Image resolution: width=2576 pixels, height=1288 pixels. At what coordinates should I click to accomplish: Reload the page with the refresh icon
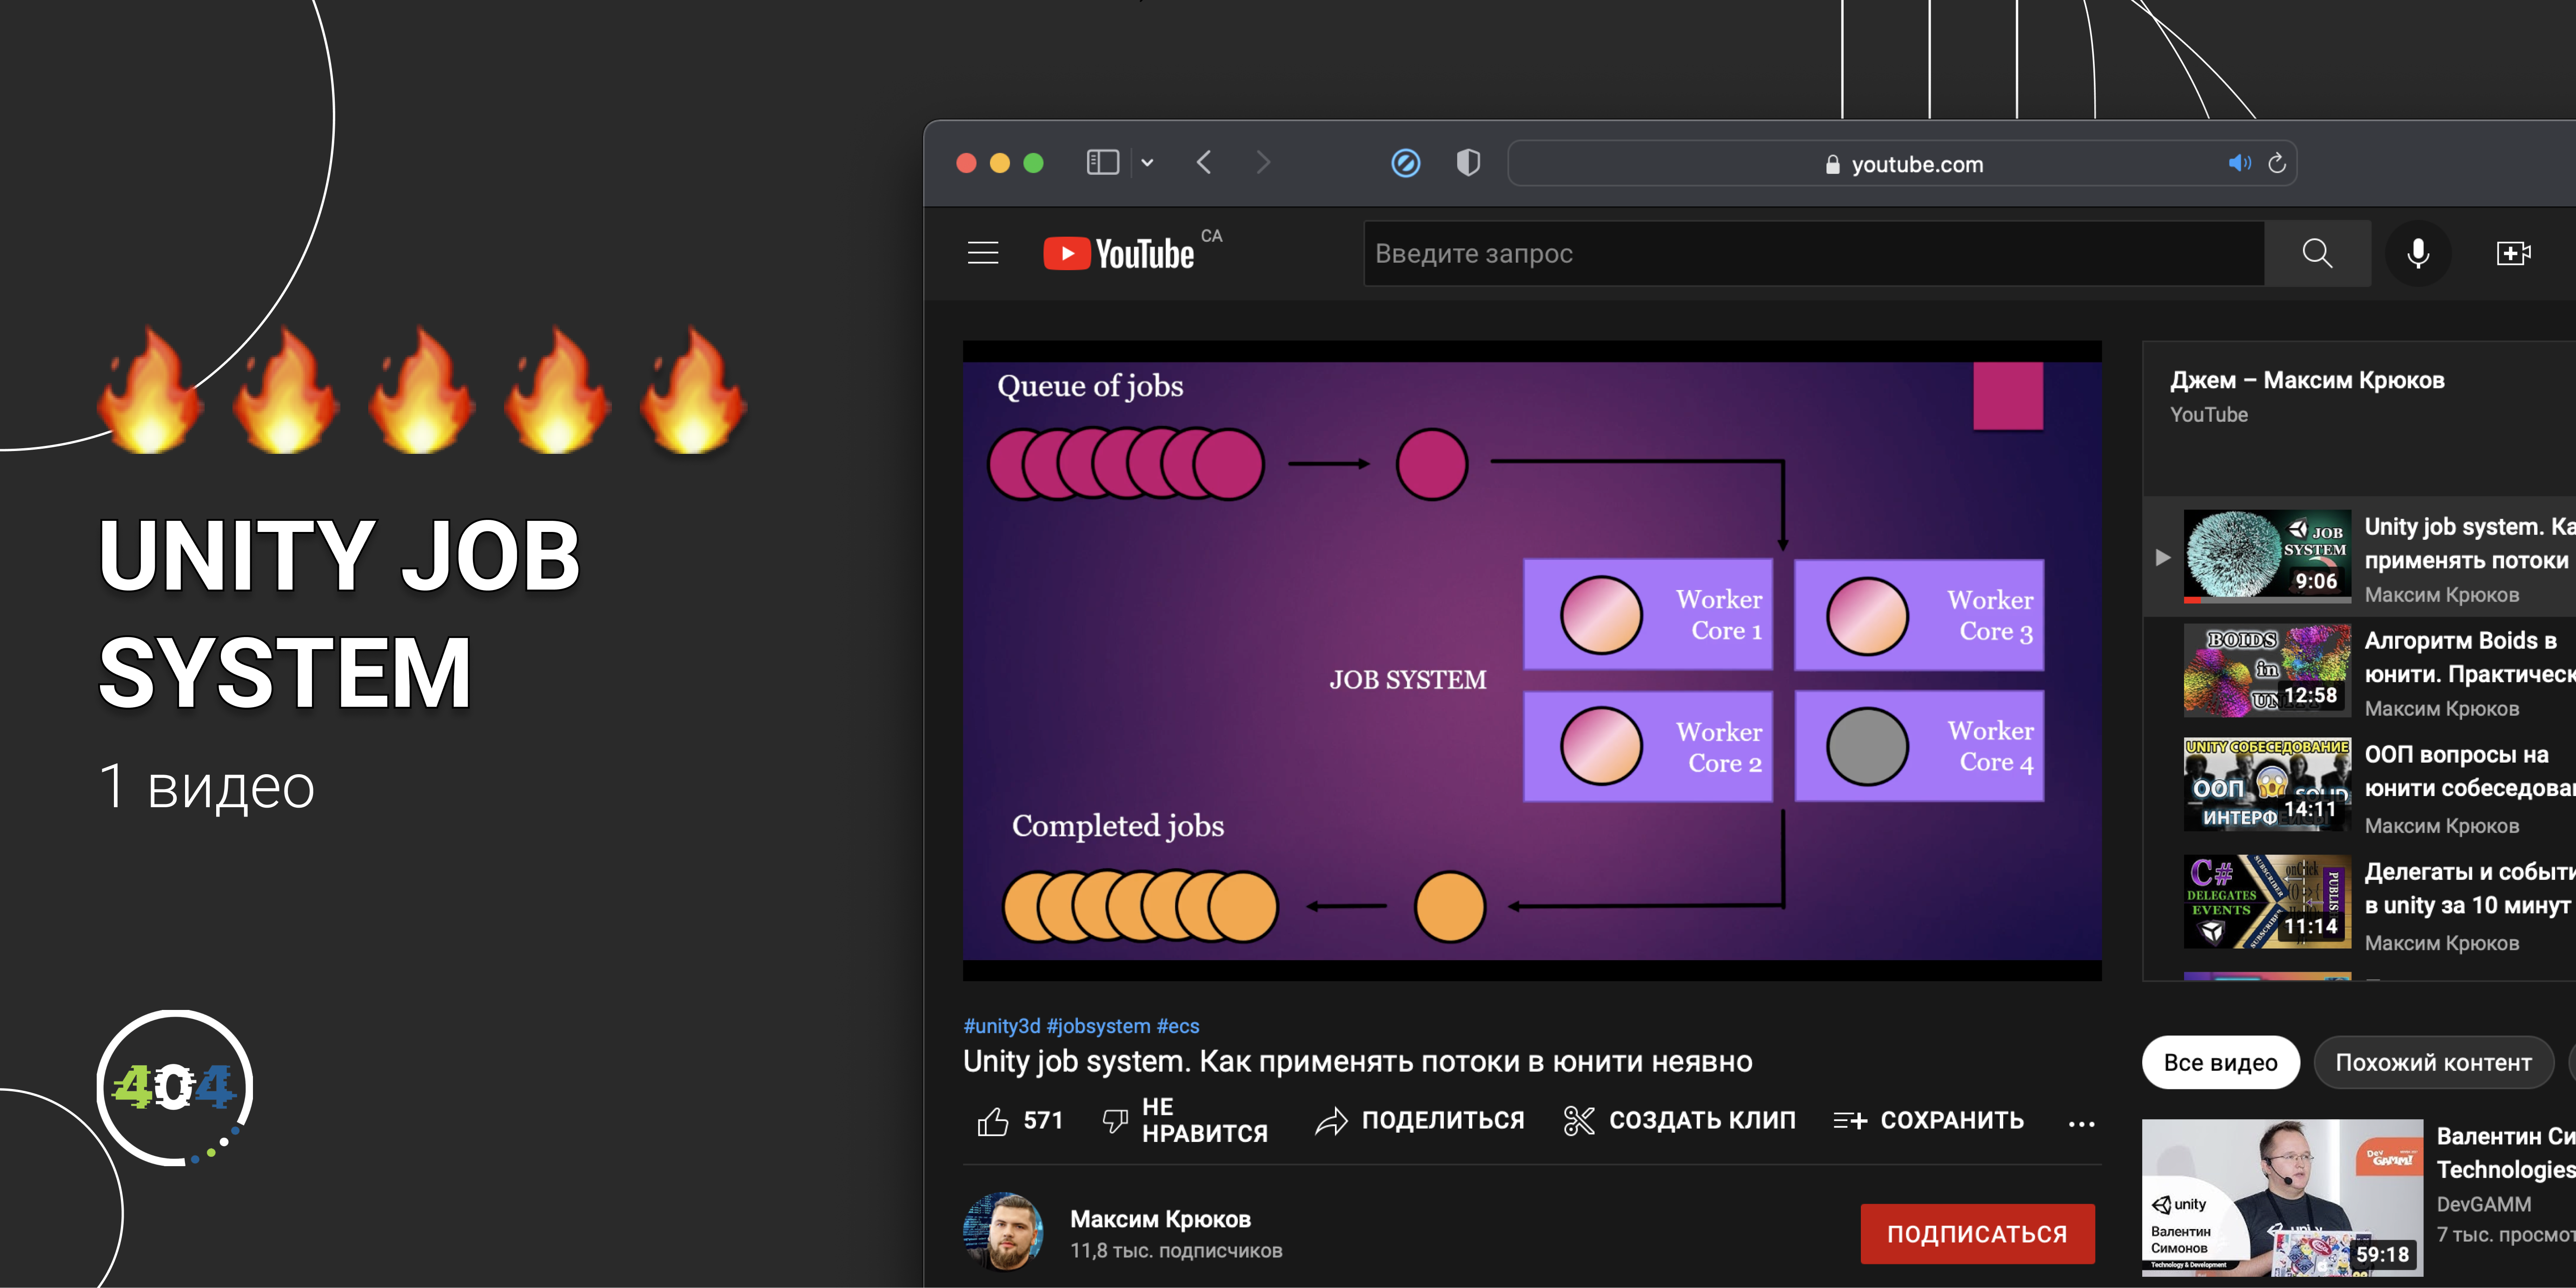(x=2277, y=163)
